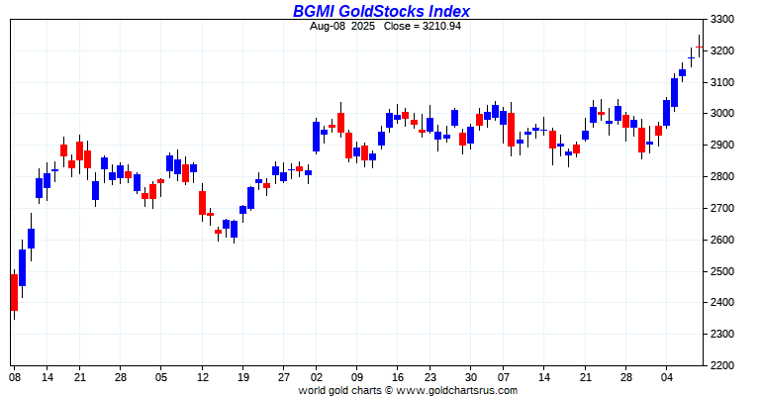Click the 3200 price axis label

pyautogui.click(x=722, y=51)
